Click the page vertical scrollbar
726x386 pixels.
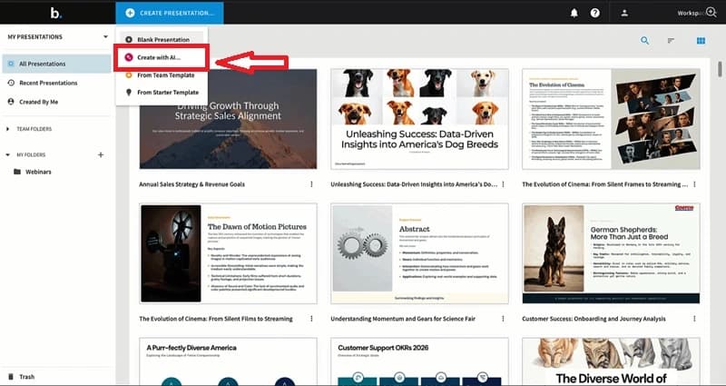coord(720,69)
